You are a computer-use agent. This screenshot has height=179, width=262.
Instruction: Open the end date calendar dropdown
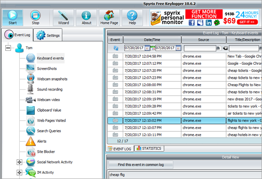tap(179, 48)
